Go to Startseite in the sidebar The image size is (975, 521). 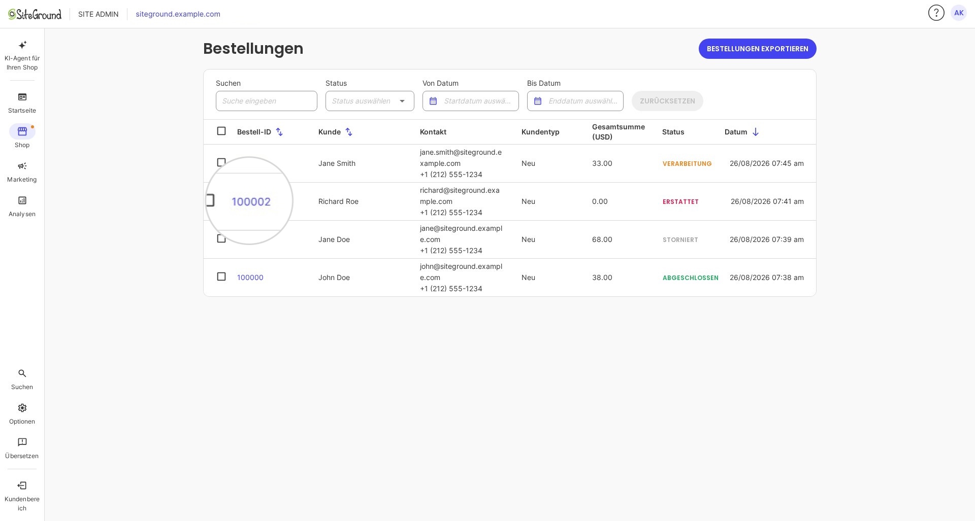22,103
